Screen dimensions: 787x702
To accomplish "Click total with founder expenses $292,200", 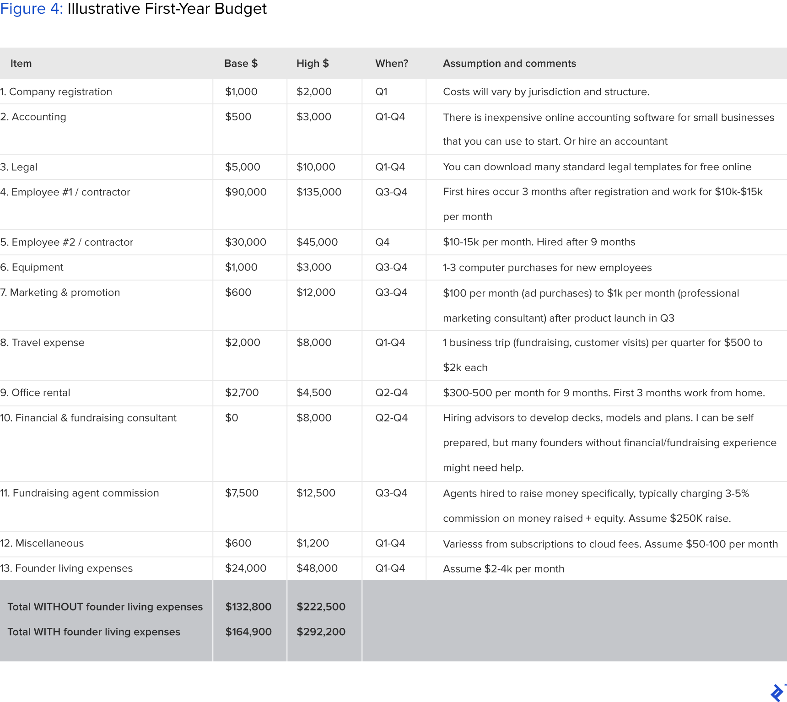I will [321, 632].
